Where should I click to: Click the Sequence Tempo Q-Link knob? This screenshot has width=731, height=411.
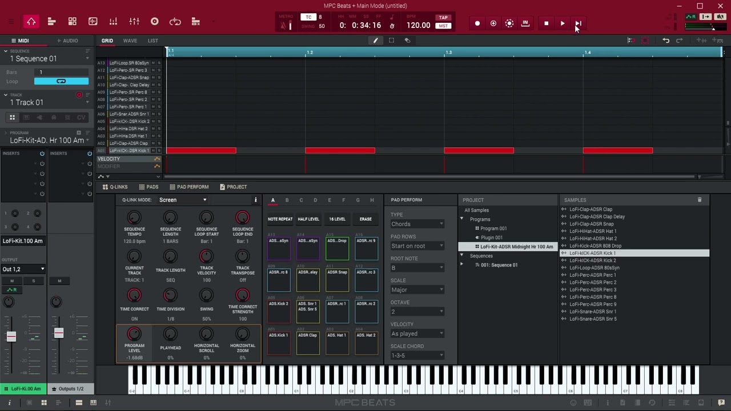pyautogui.click(x=134, y=217)
